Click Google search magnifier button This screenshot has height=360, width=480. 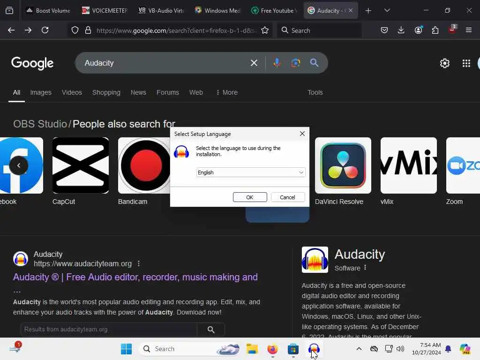pos(315,63)
